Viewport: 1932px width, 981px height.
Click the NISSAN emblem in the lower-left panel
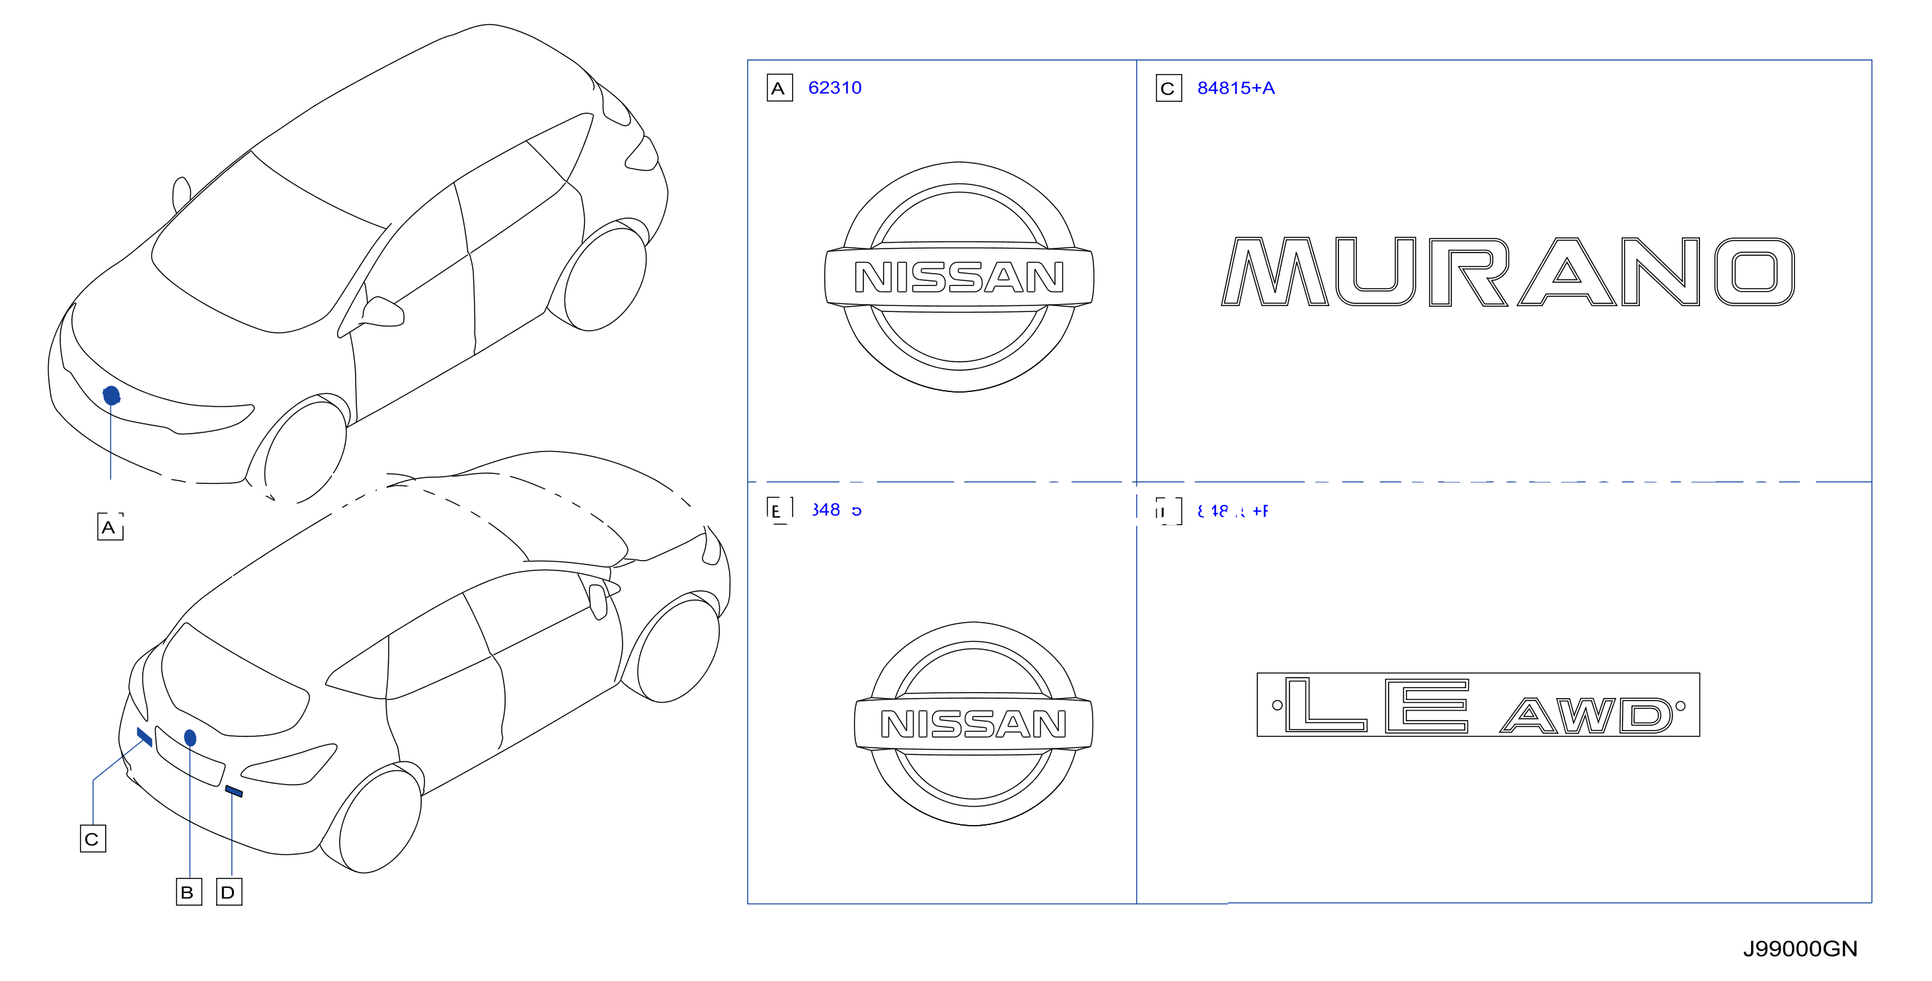click(974, 724)
